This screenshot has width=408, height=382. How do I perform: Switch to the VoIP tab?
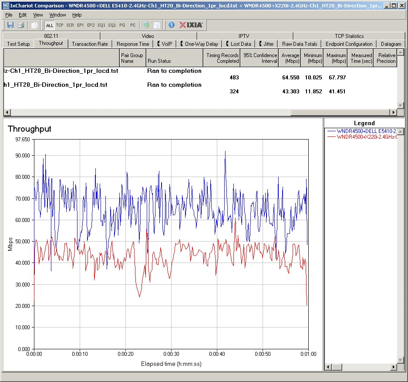[x=165, y=44]
